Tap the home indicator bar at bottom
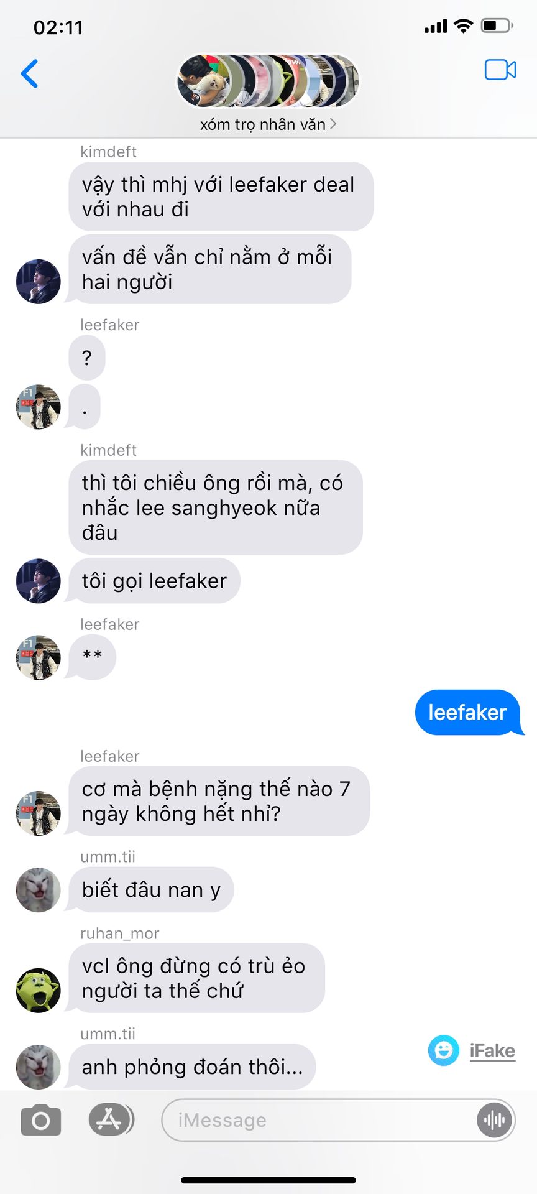The height and width of the screenshot is (1194, 537). click(x=268, y=1180)
